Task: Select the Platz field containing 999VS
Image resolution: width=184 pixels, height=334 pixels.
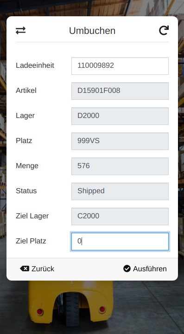Action: coord(120,141)
